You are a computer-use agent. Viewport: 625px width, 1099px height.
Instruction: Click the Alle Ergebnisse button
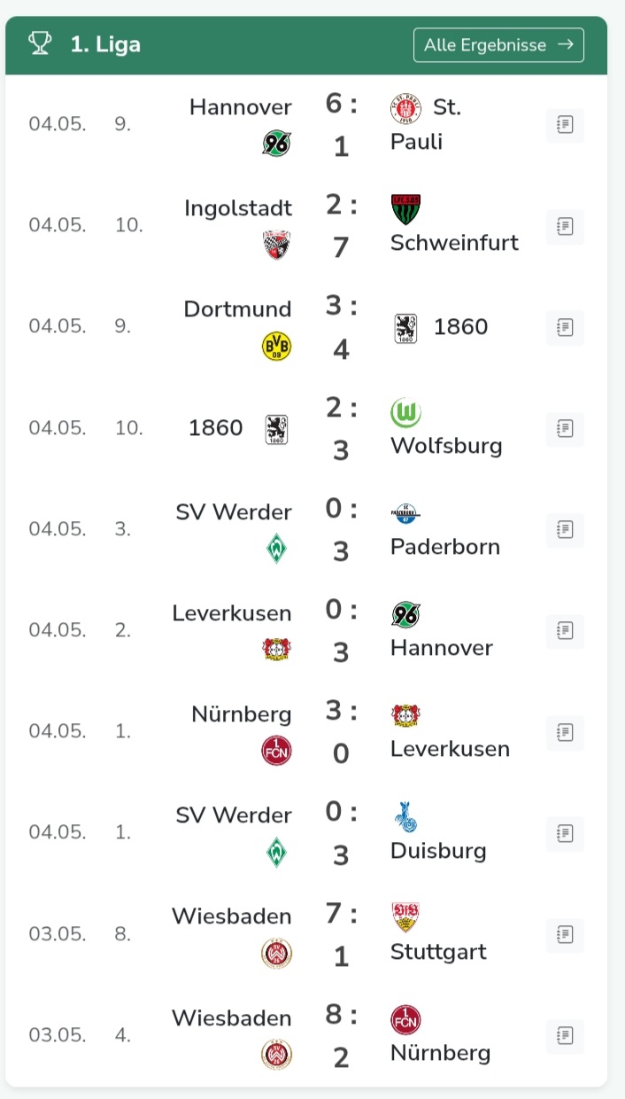tap(498, 45)
